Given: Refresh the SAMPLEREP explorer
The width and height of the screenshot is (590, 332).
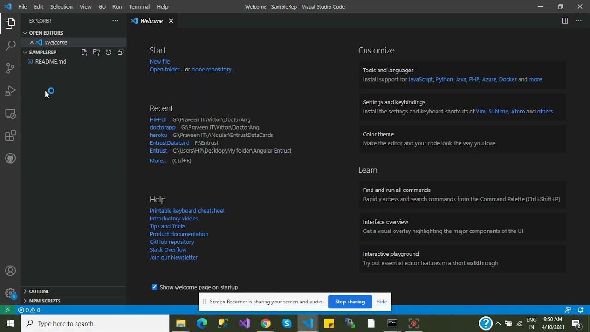Looking at the screenshot, I should pos(108,53).
